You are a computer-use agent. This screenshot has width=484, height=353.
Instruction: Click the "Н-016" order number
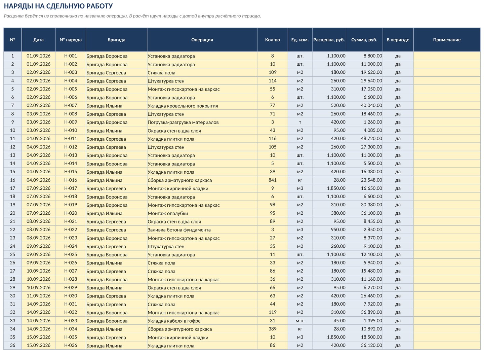click(71, 180)
